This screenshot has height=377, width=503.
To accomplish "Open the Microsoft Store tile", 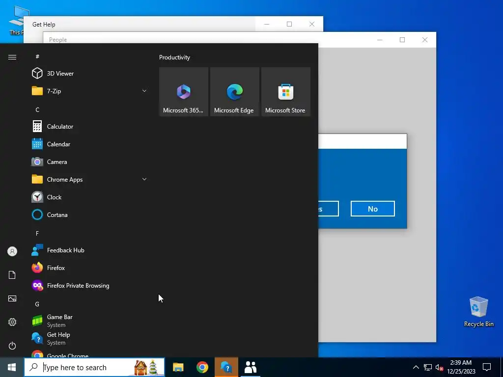I will point(285,92).
